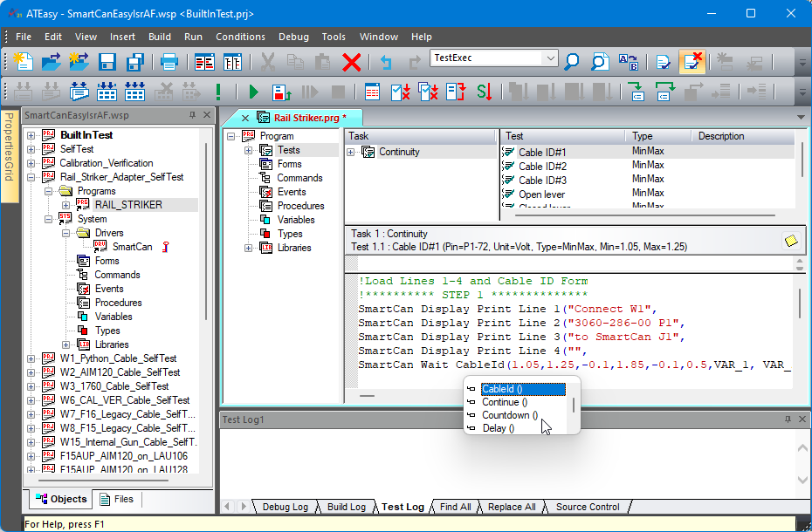Click the autocomplete list vertical scrollbar
812x532 pixels.
pos(574,405)
